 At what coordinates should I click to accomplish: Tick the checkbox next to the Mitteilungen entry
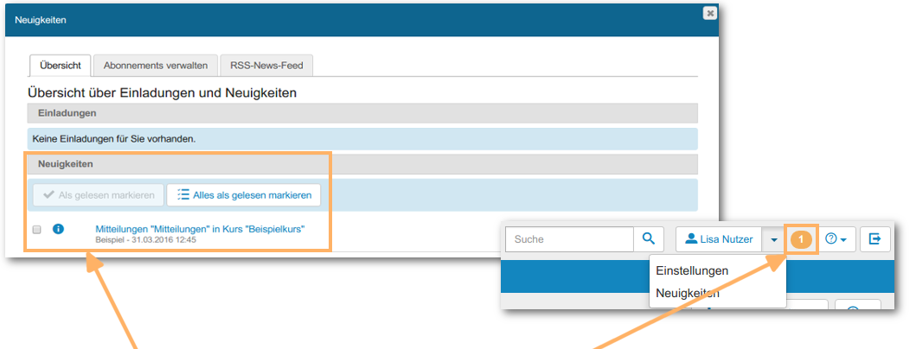click(x=36, y=230)
